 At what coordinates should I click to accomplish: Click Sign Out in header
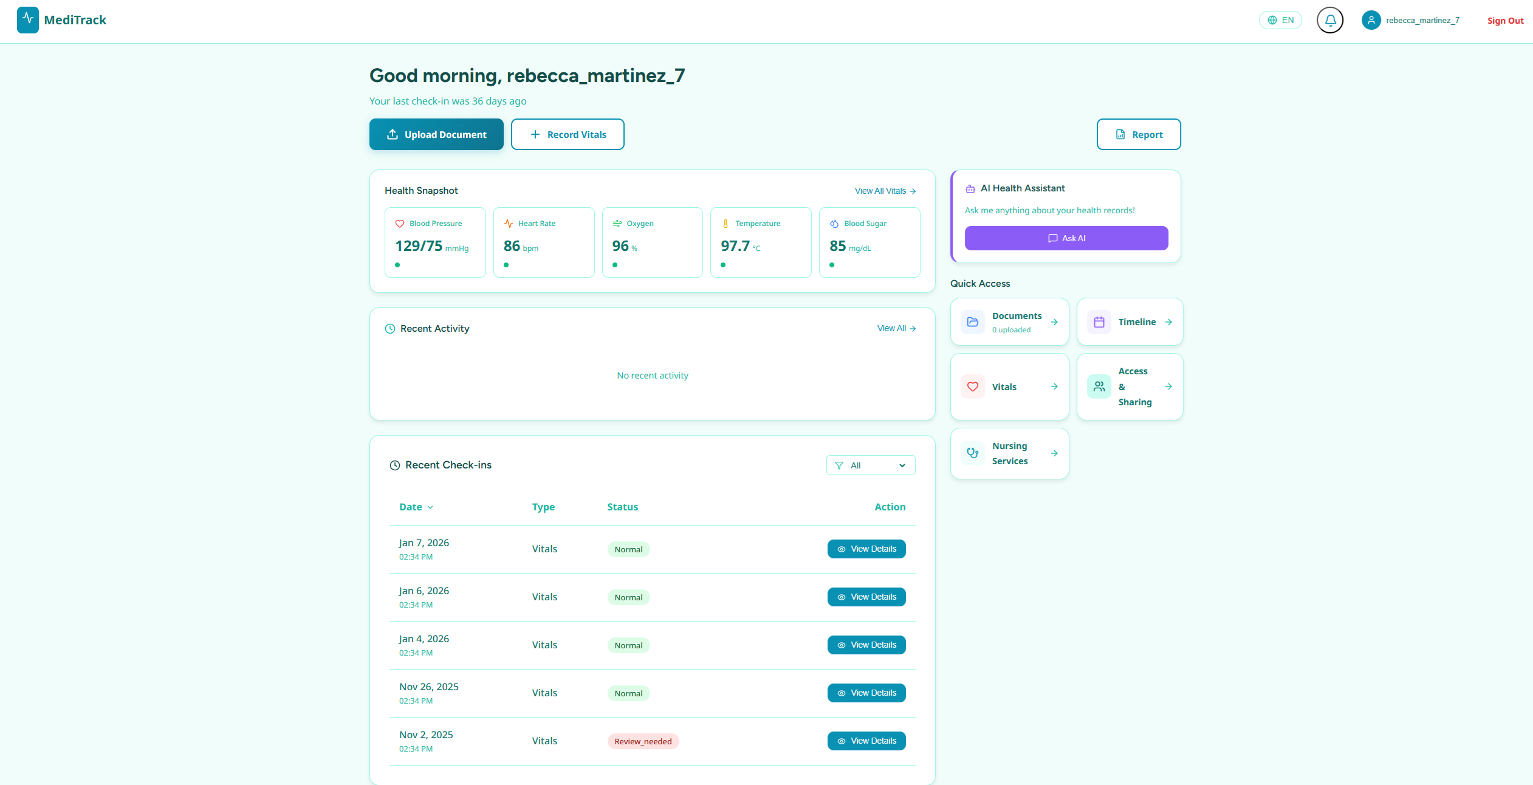[x=1504, y=21]
